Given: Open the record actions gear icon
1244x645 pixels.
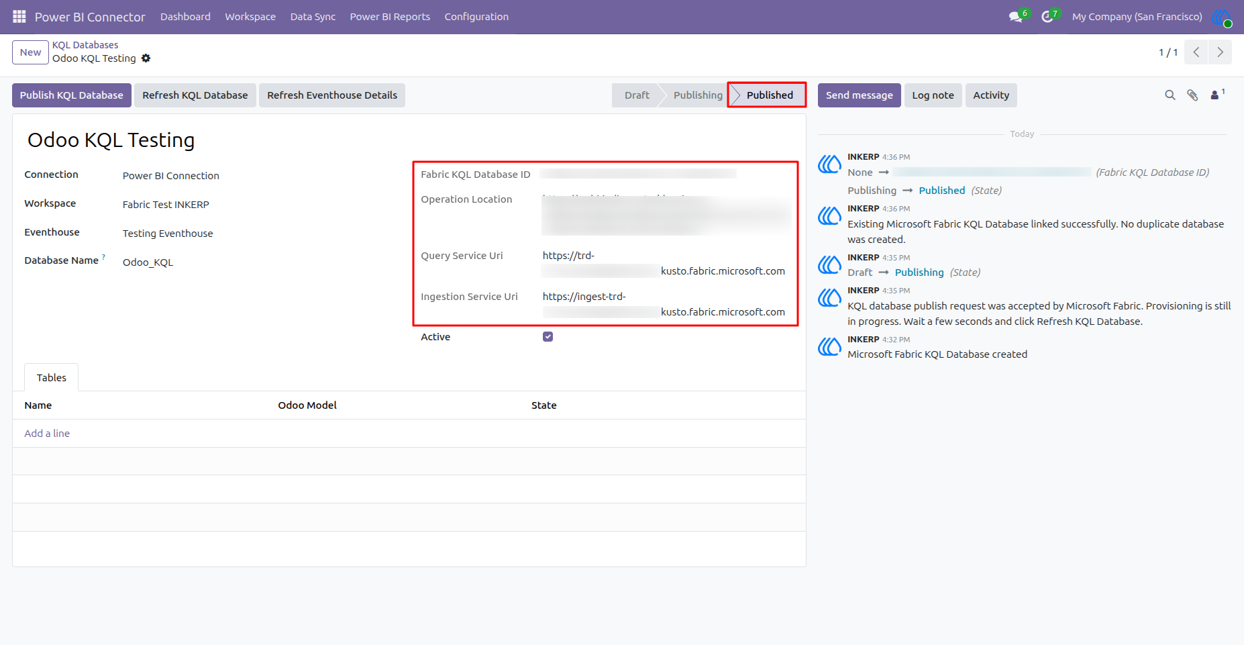Looking at the screenshot, I should [146, 58].
